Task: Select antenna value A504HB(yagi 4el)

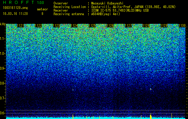Action: coord(106,14)
